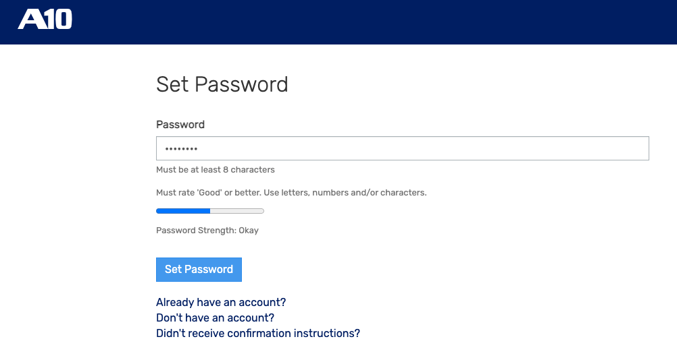This screenshot has height=362, width=677.
Task: Click the "Password" field label
Action: click(x=180, y=125)
